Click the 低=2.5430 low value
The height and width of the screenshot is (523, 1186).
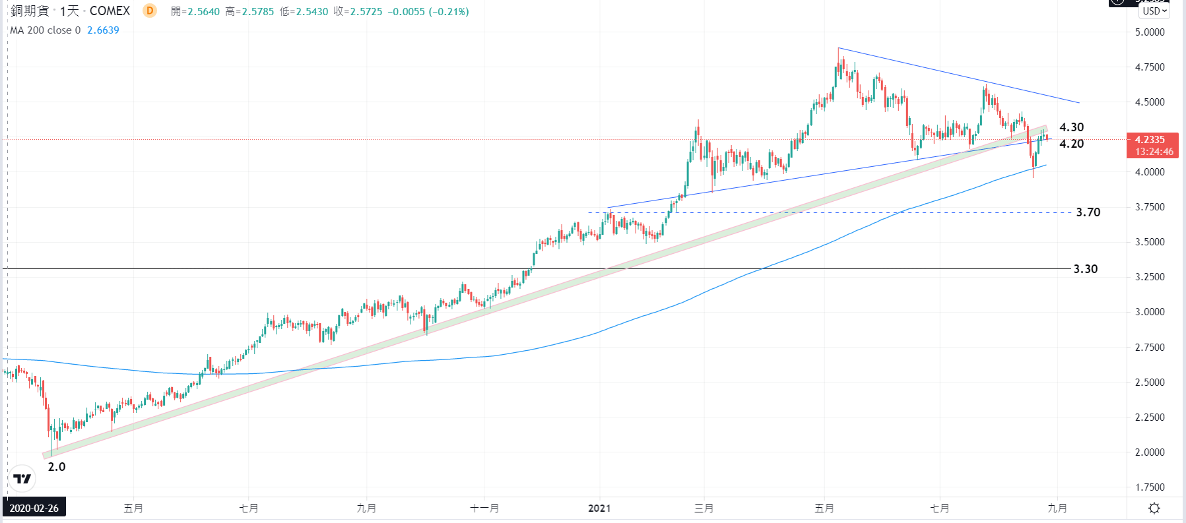[304, 12]
